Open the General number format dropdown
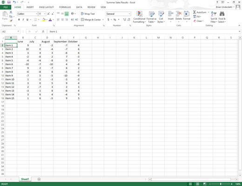 (129, 14)
